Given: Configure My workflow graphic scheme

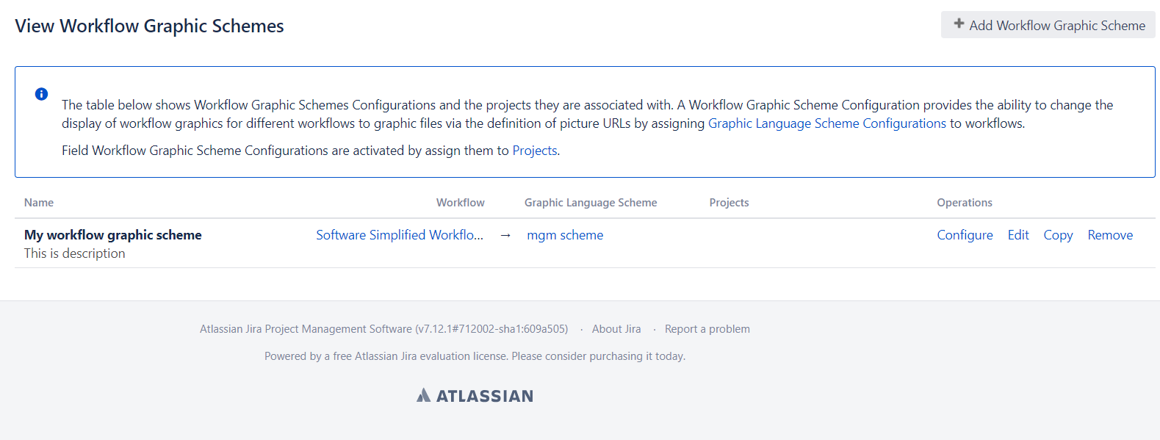Looking at the screenshot, I should 965,235.
